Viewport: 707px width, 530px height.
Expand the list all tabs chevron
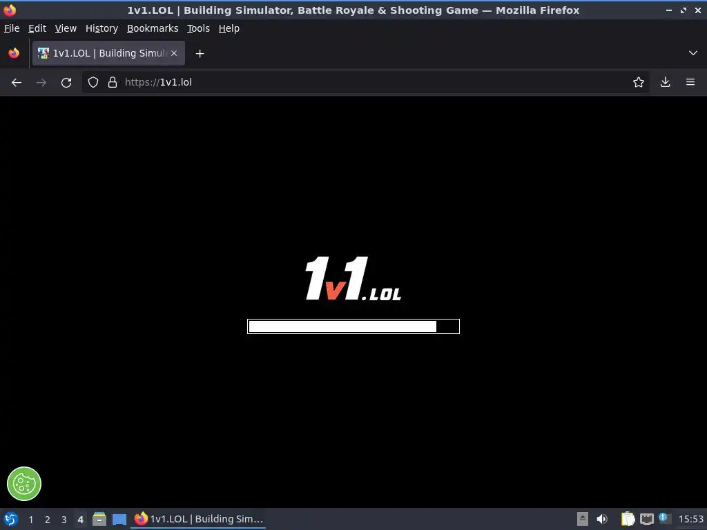693,53
